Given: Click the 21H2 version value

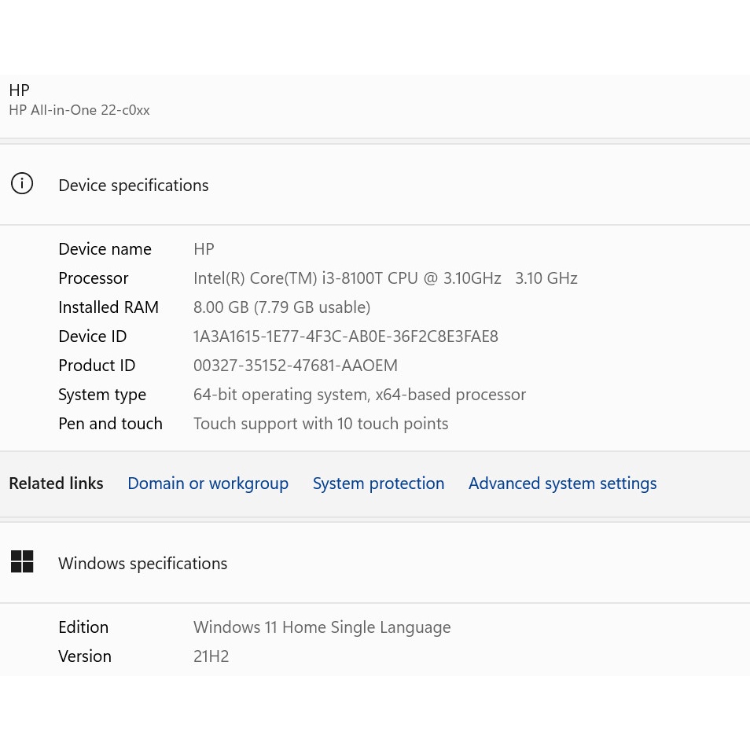Looking at the screenshot, I should point(211,656).
